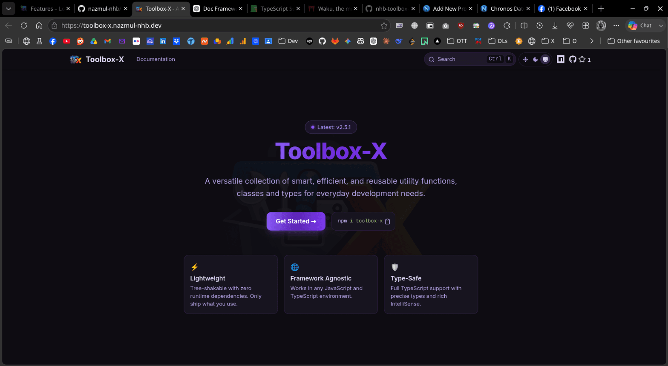Select system theme monitor icon

click(545, 60)
